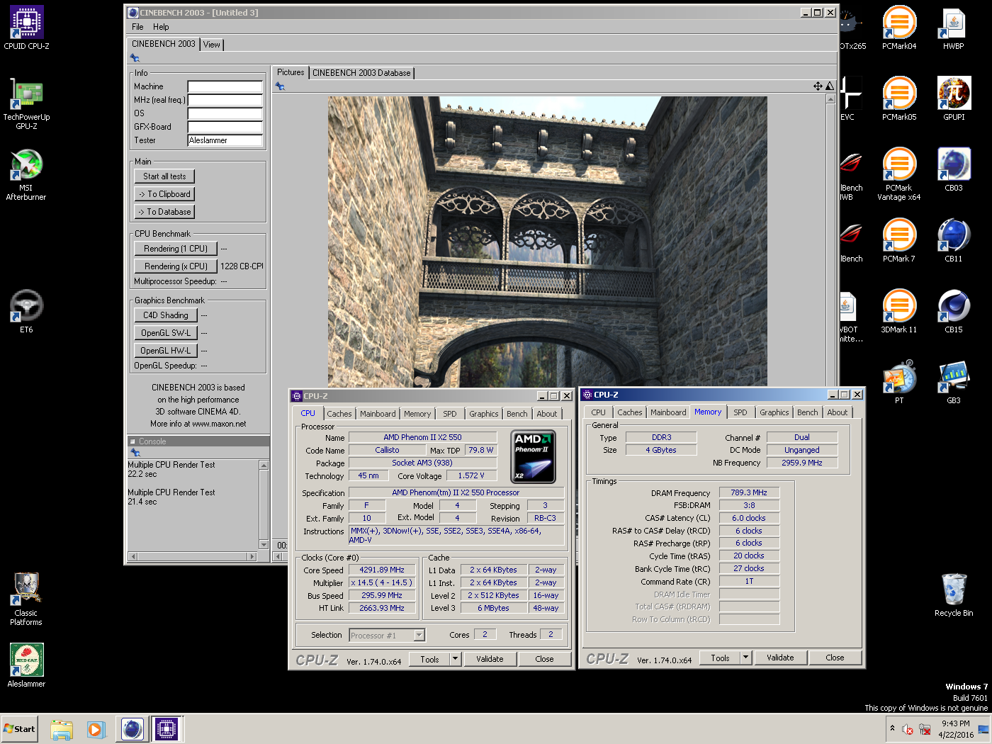Open the Mainboard tab in left CPU-Z window

378,414
